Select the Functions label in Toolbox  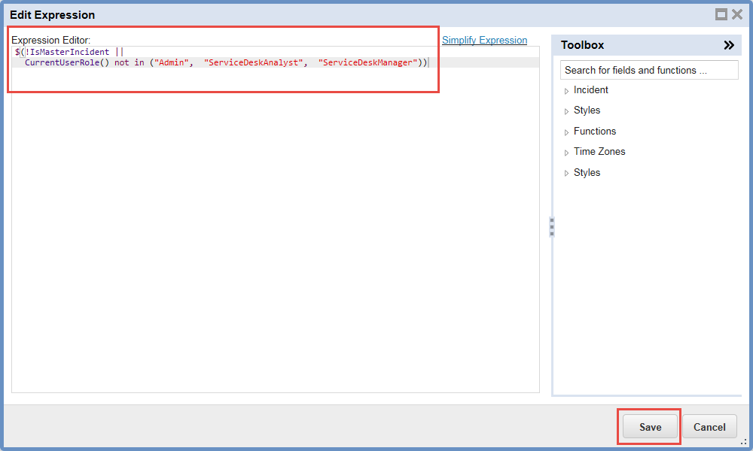point(594,132)
